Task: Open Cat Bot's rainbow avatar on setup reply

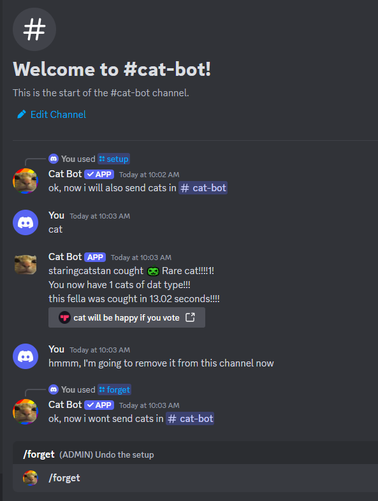Action: click(x=25, y=181)
